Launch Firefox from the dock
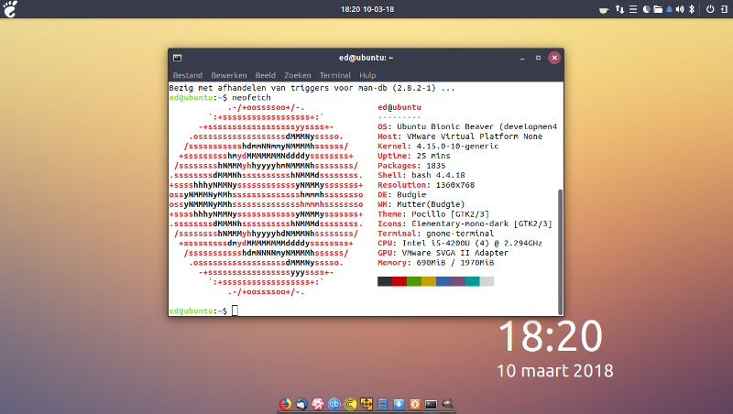The width and height of the screenshot is (733, 414). click(x=285, y=404)
